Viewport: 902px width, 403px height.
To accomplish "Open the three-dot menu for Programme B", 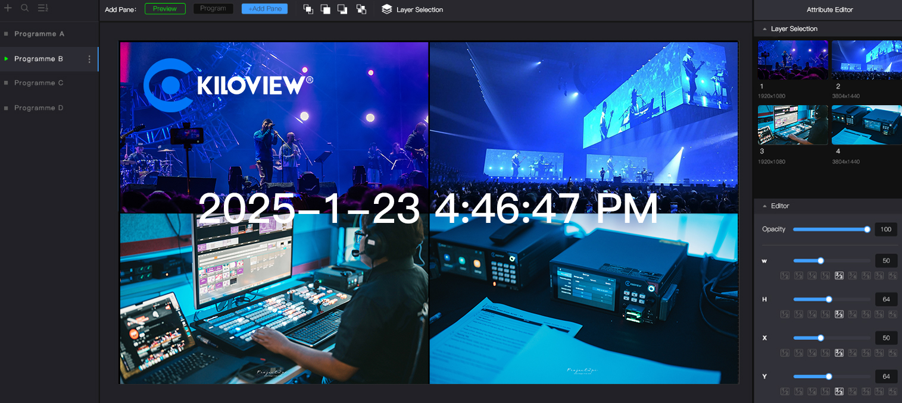I will 89,59.
